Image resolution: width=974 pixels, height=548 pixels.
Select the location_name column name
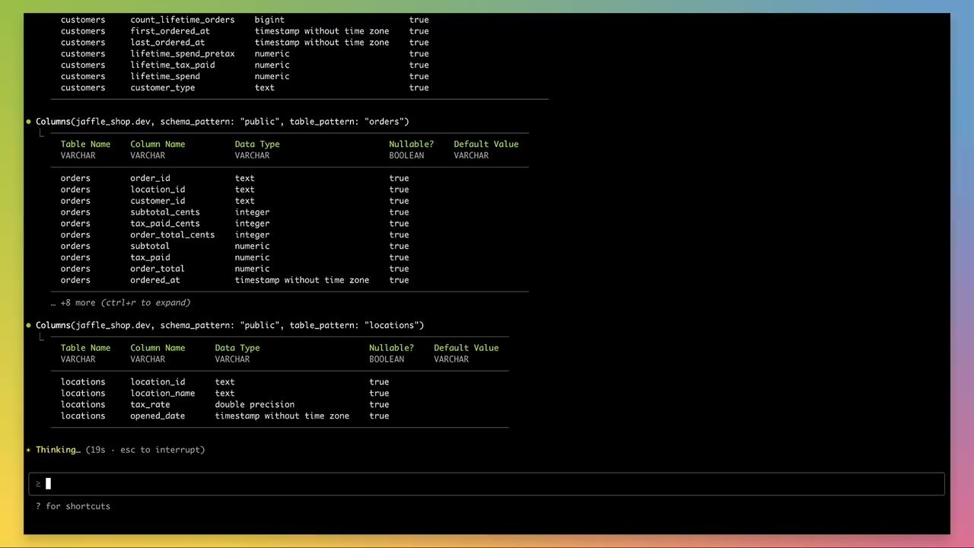click(x=162, y=393)
